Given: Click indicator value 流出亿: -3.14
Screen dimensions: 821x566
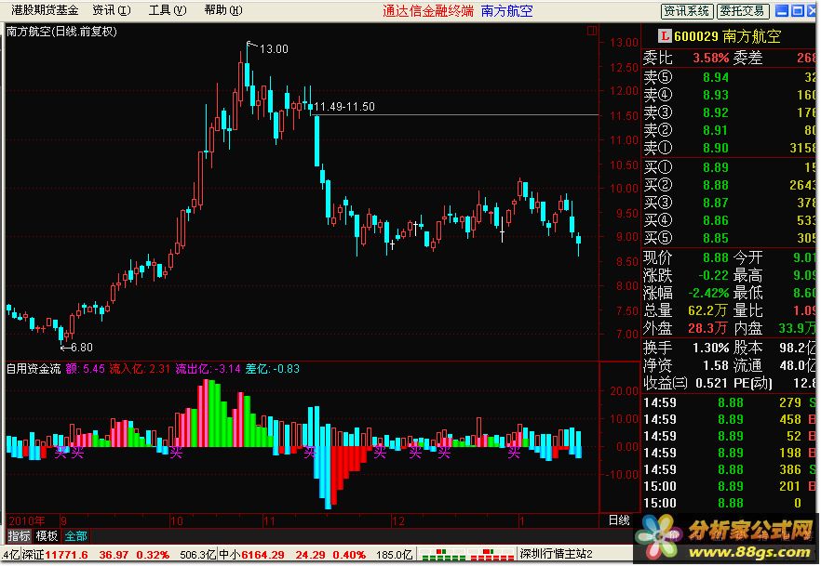Looking at the screenshot, I should point(208,369).
